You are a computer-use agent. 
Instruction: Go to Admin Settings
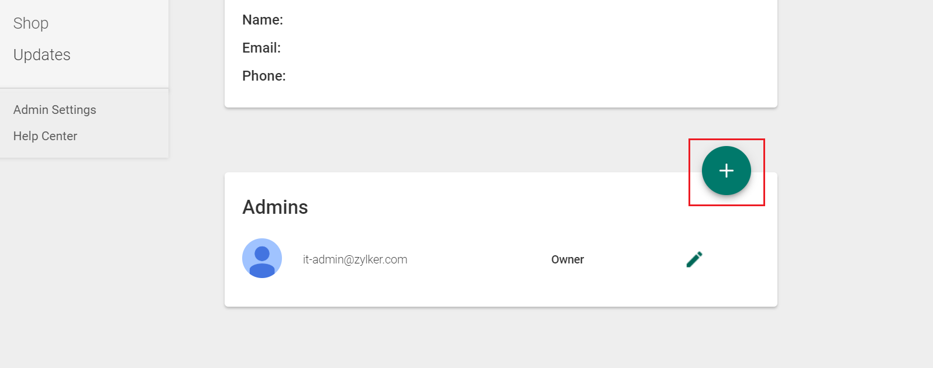pyautogui.click(x=55, y=110)
